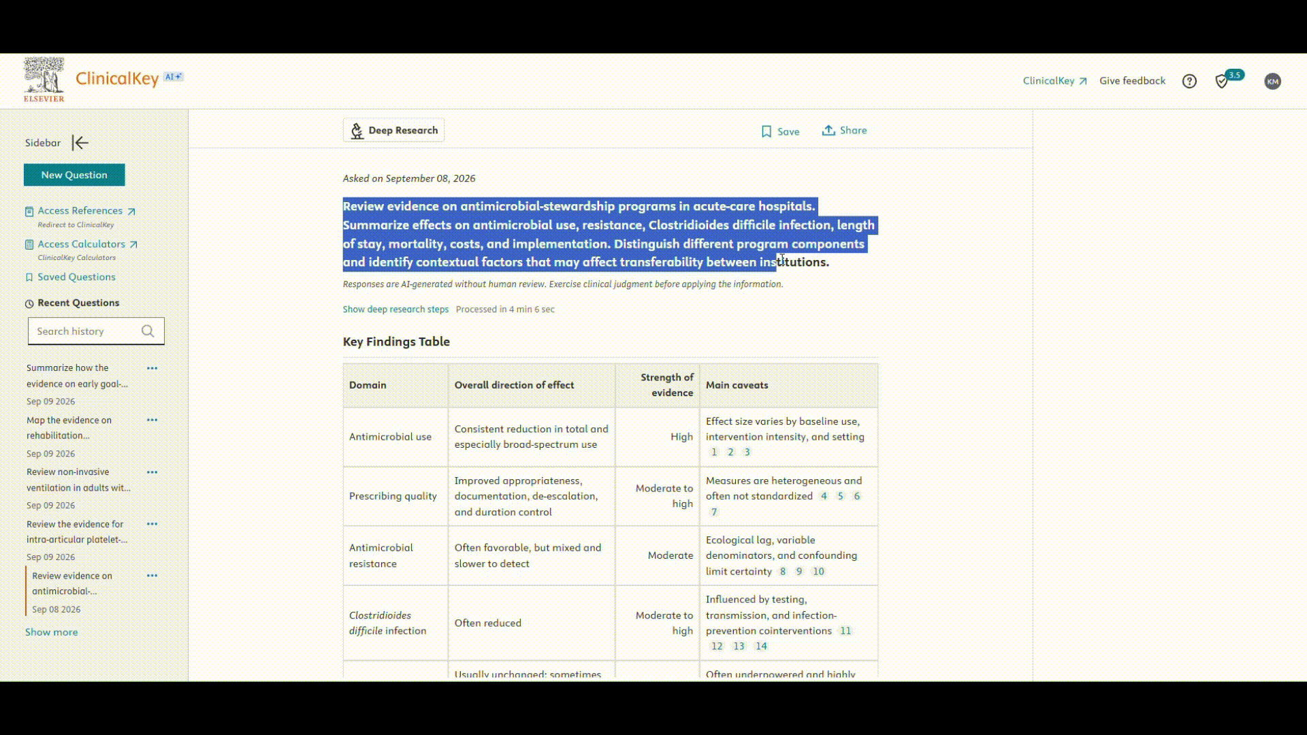Open citation 4 in Prescribing quality row

coord(824,496)
